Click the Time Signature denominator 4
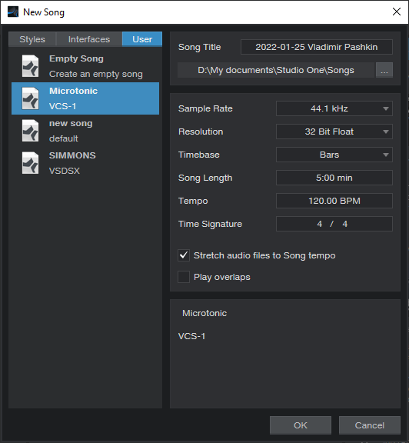 point(345,224)
